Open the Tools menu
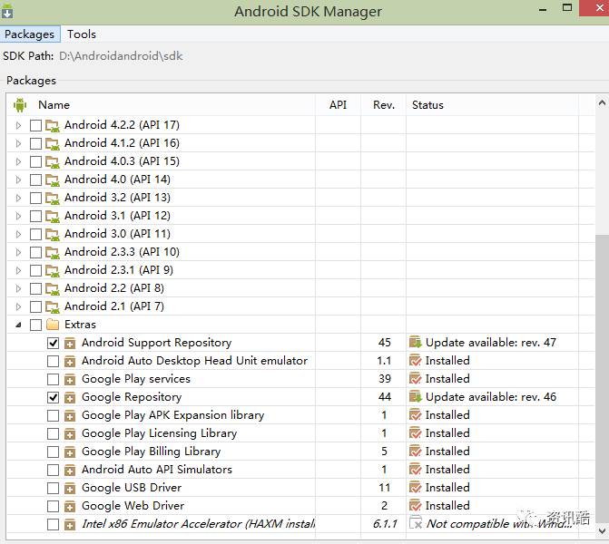Screen dimensions: 609x544 (x=82, y=34)
